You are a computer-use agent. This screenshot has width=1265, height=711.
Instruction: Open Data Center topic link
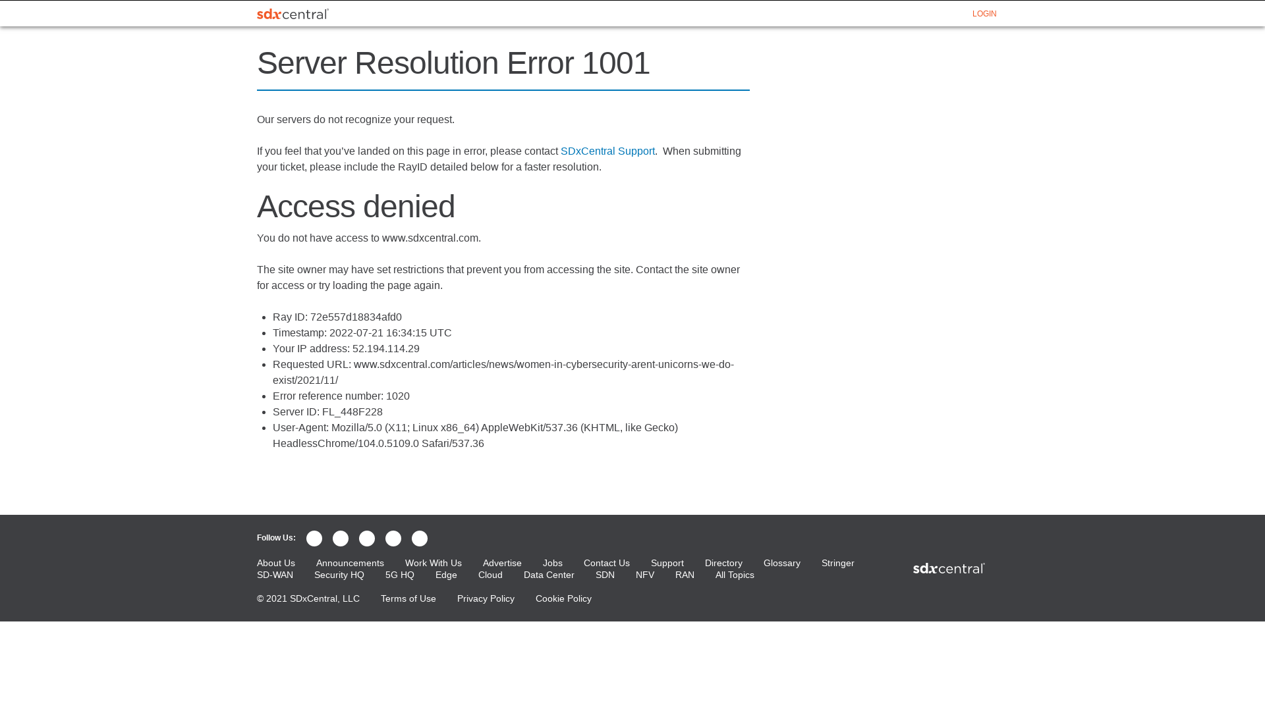point(549,575)
